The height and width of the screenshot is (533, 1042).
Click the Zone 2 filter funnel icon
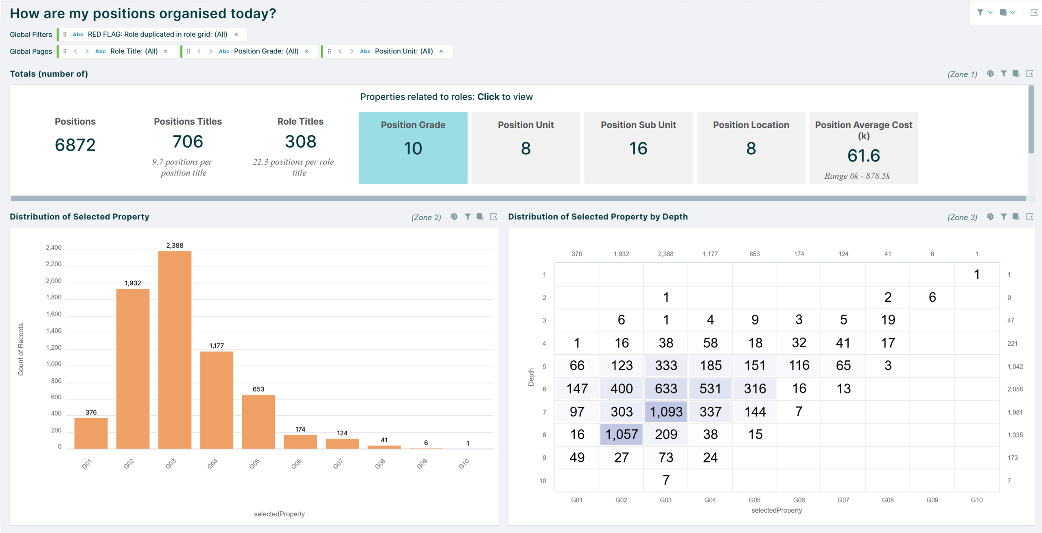tap(468, 217)
